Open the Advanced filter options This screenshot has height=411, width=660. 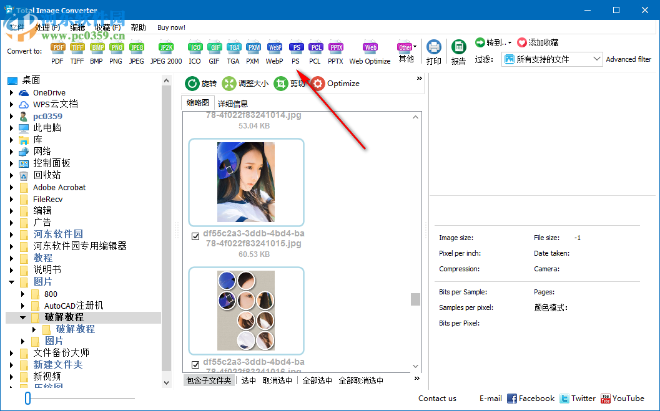(628, 59)
